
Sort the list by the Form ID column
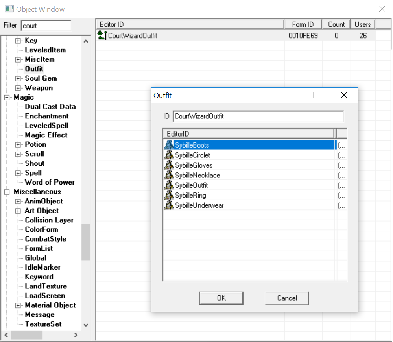click(x=303, y=24)
